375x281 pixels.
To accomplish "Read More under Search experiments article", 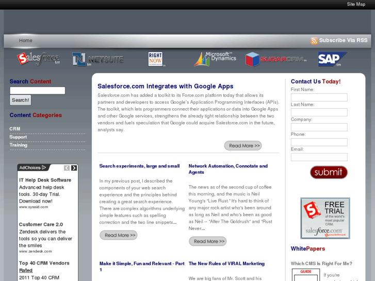I will (x=119, y=235).
